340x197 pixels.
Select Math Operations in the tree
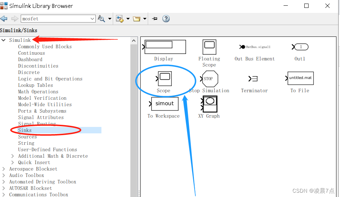tap(38, 92)
